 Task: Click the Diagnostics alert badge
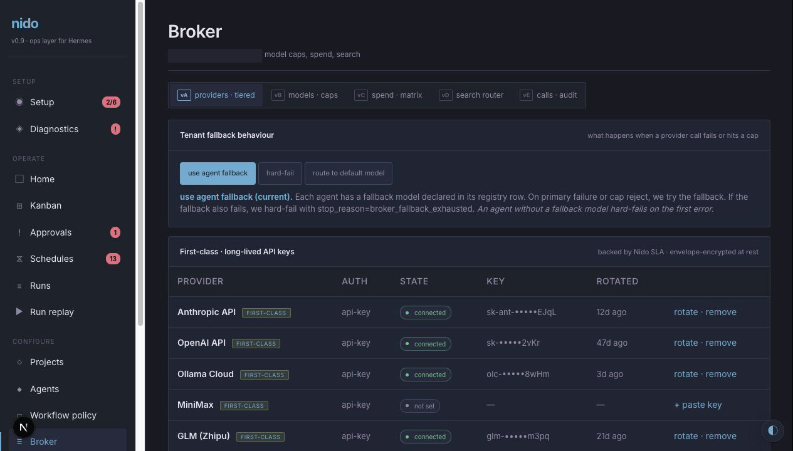pyautogui.click(x=115, y=129)
